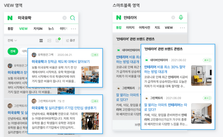
Task: Open 잘 팔리는 아파트 인테리어는 따로 있다 link
Action: pos(166,107)
